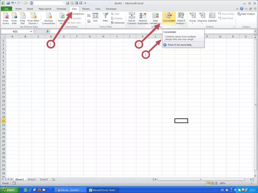The image size is (258, 193).
Task: Open the Outline dialog launcher
Action: coord(233,27)
